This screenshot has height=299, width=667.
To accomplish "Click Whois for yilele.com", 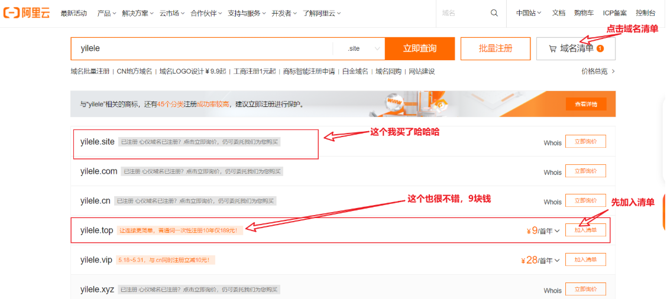I will 552,173.
